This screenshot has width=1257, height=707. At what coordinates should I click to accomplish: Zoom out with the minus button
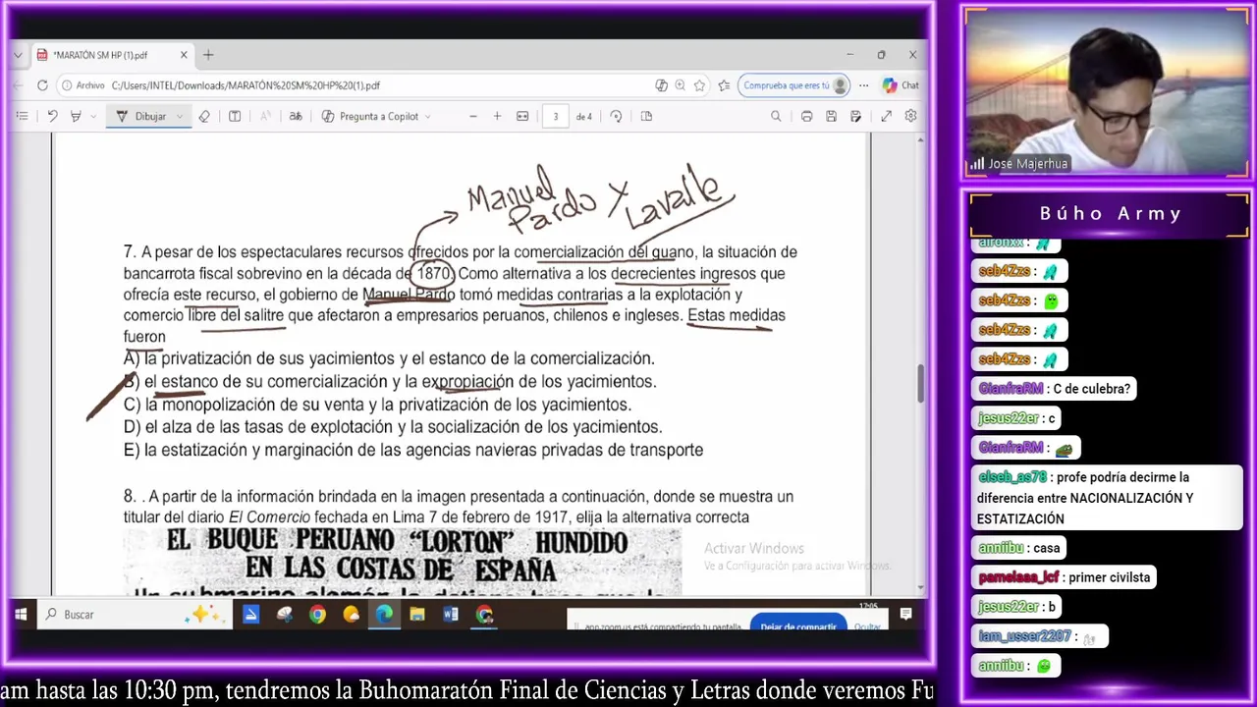click(x=472, y=116)
